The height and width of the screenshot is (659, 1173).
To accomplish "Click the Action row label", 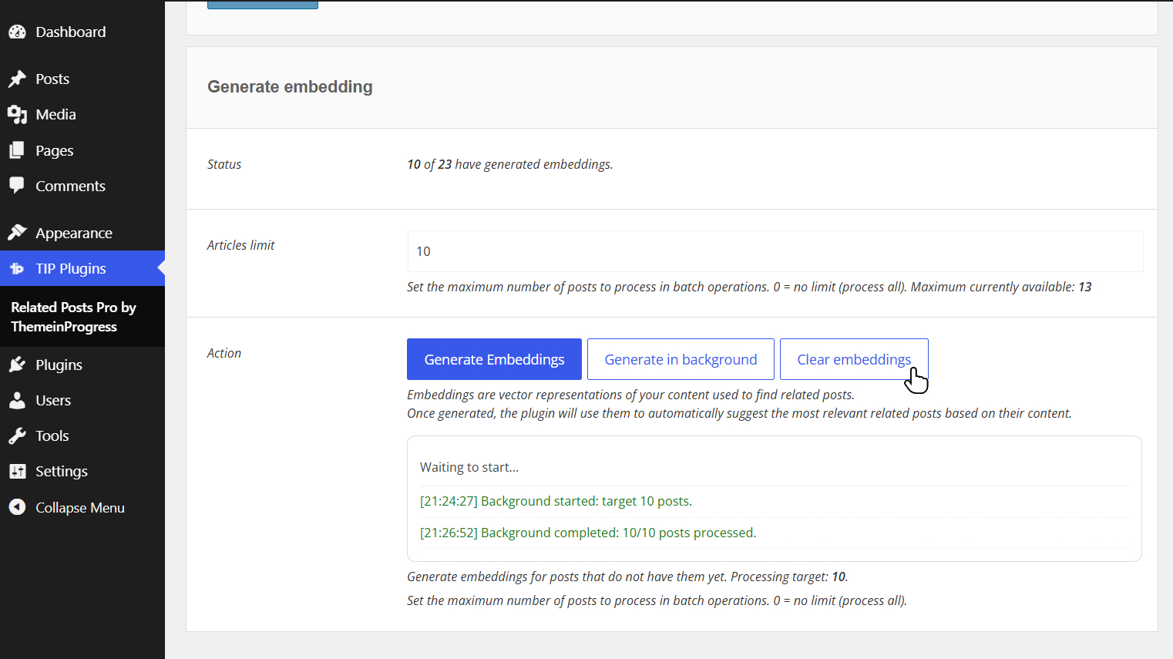I will coord(224,353).
